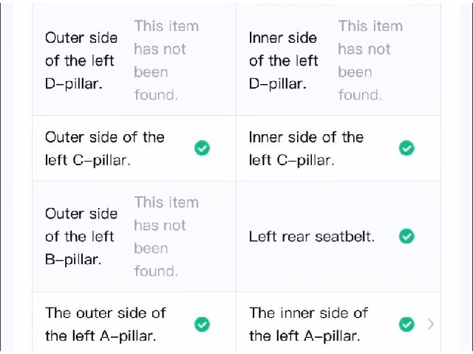Select 'Outer side of the left B-pillar' label
The width and height of the screenshot is (473, 354).
81,237
